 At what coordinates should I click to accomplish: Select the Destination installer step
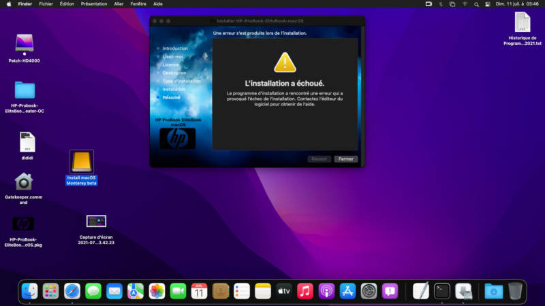pyautogui.click(x=174, y=73)
